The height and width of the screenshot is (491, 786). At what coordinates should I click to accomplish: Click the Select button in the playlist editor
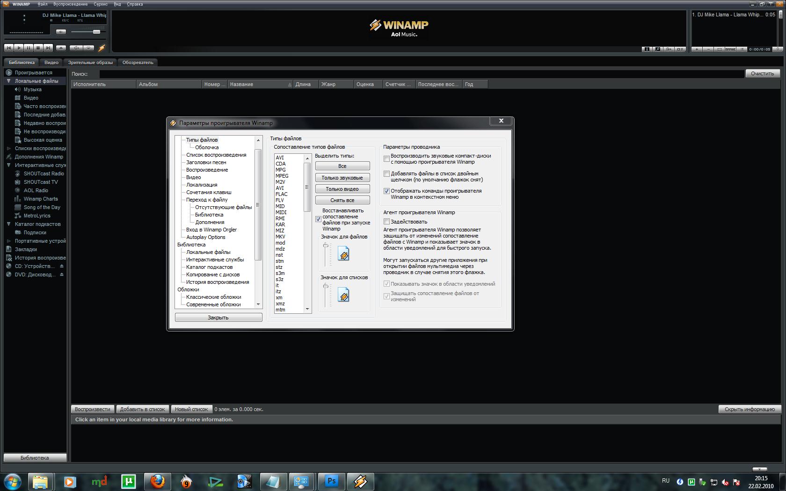point(719,49)
